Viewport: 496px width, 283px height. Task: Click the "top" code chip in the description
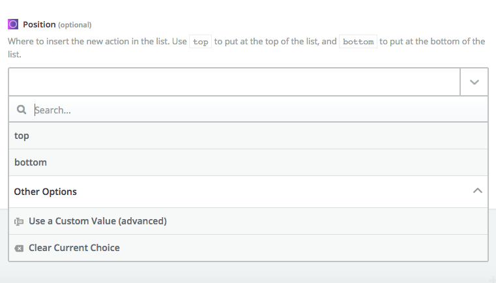(200, 42)
